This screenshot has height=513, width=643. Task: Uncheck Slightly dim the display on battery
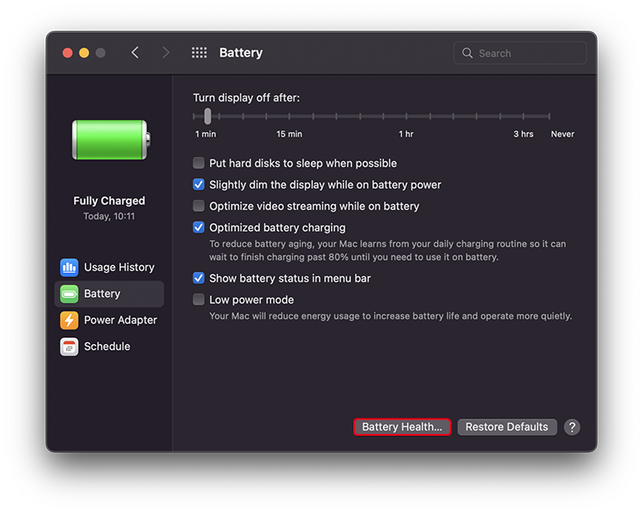pyautogui.click(x=199, y=184)
